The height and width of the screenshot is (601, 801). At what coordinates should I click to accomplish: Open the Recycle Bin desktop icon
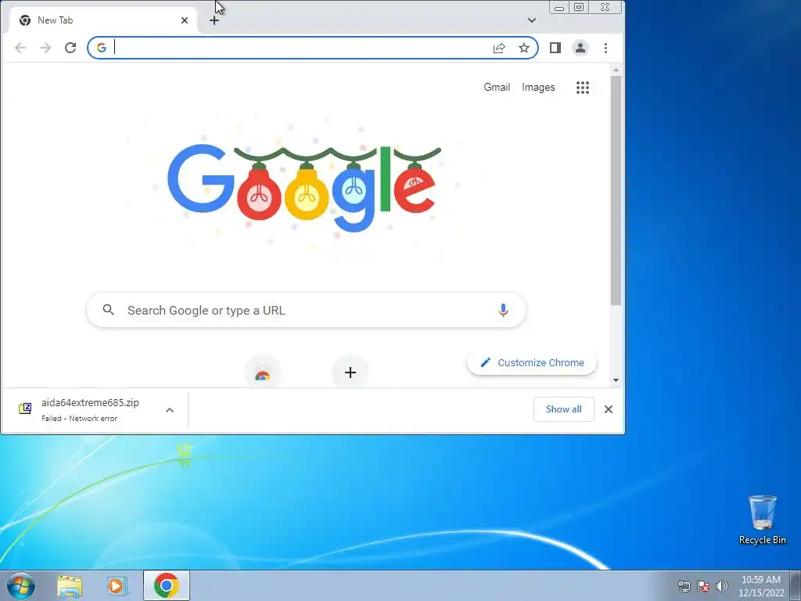[762, 520]
